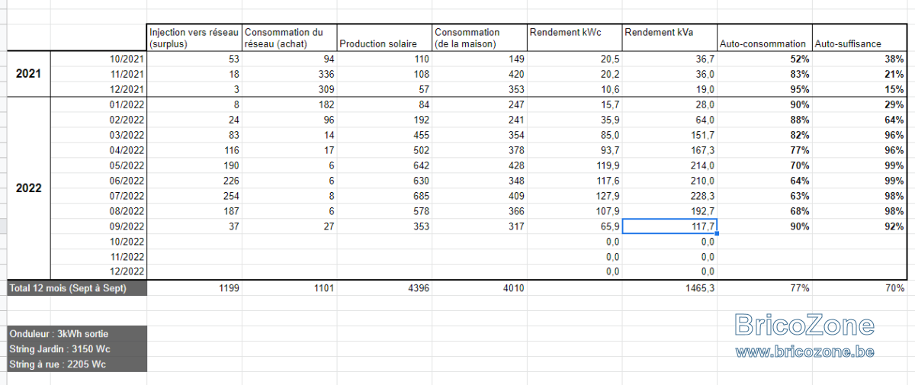Select the 'Rendement kWc' header cell
The width and height of the screenshot is (915, 385).
pyautogui.click(x=574, y=38)
